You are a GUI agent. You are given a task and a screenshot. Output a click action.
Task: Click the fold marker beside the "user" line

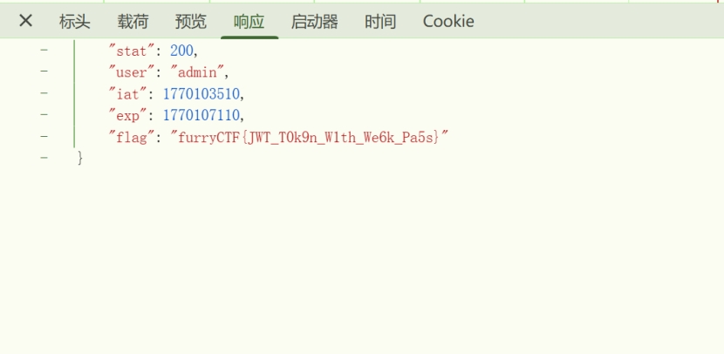[44, 71]
